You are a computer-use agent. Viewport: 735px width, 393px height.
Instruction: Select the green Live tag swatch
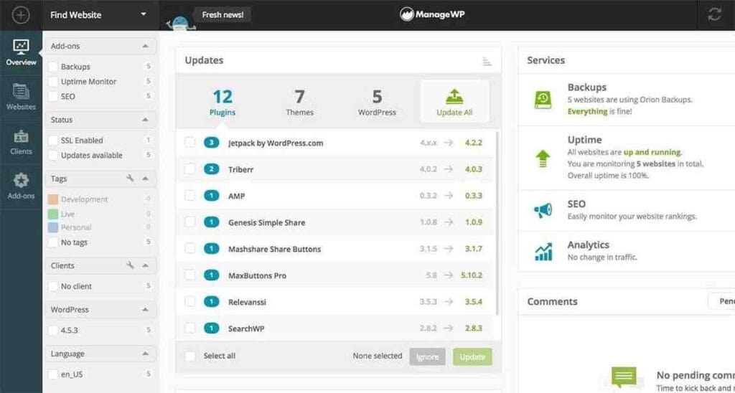point(53,214)
